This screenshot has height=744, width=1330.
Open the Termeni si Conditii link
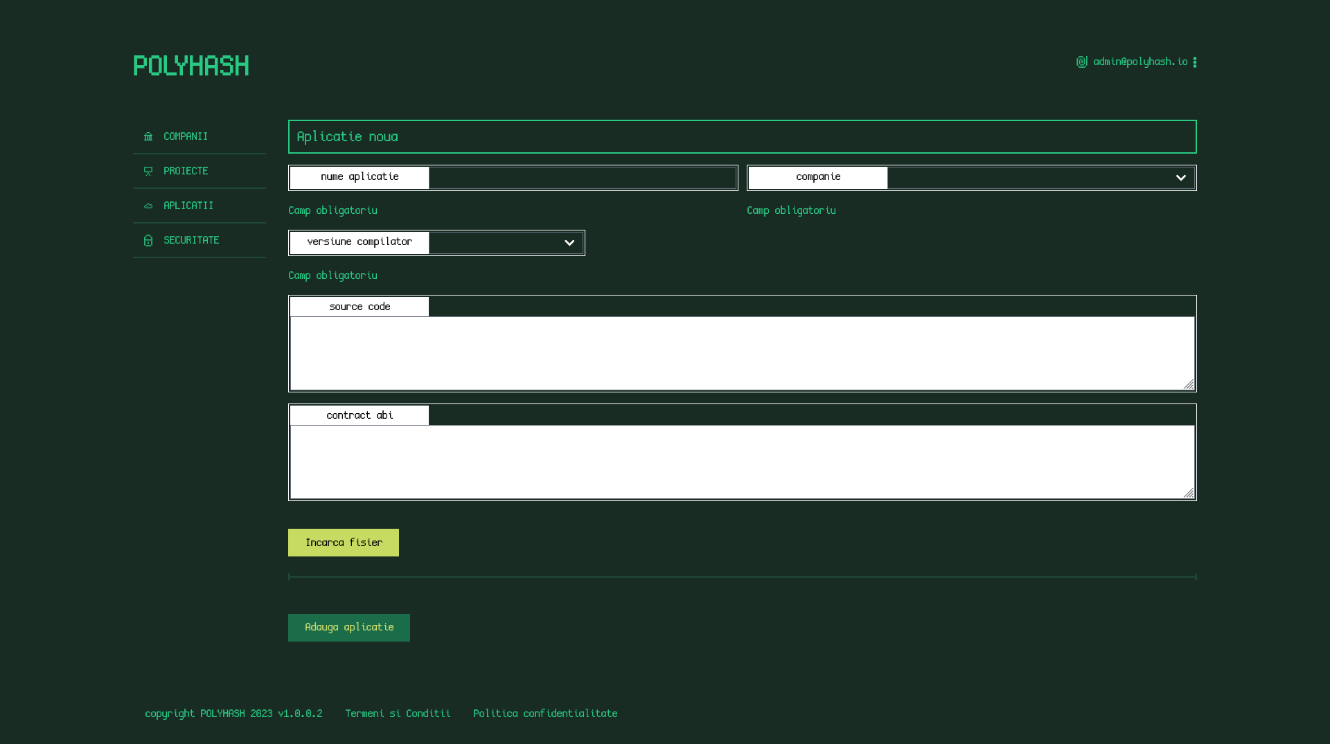click(x=398, y=714)
